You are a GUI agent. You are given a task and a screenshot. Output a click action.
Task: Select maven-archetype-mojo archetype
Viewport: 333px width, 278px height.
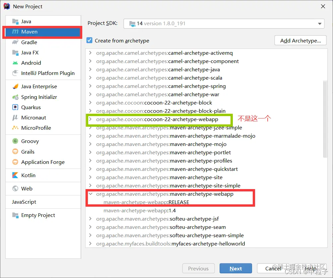point(161,144)
